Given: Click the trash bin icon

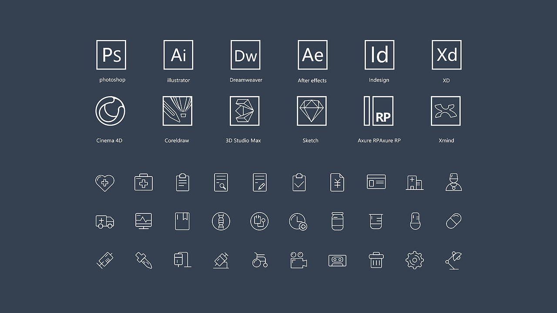Looking at the screenshot, I should [376, 260].
